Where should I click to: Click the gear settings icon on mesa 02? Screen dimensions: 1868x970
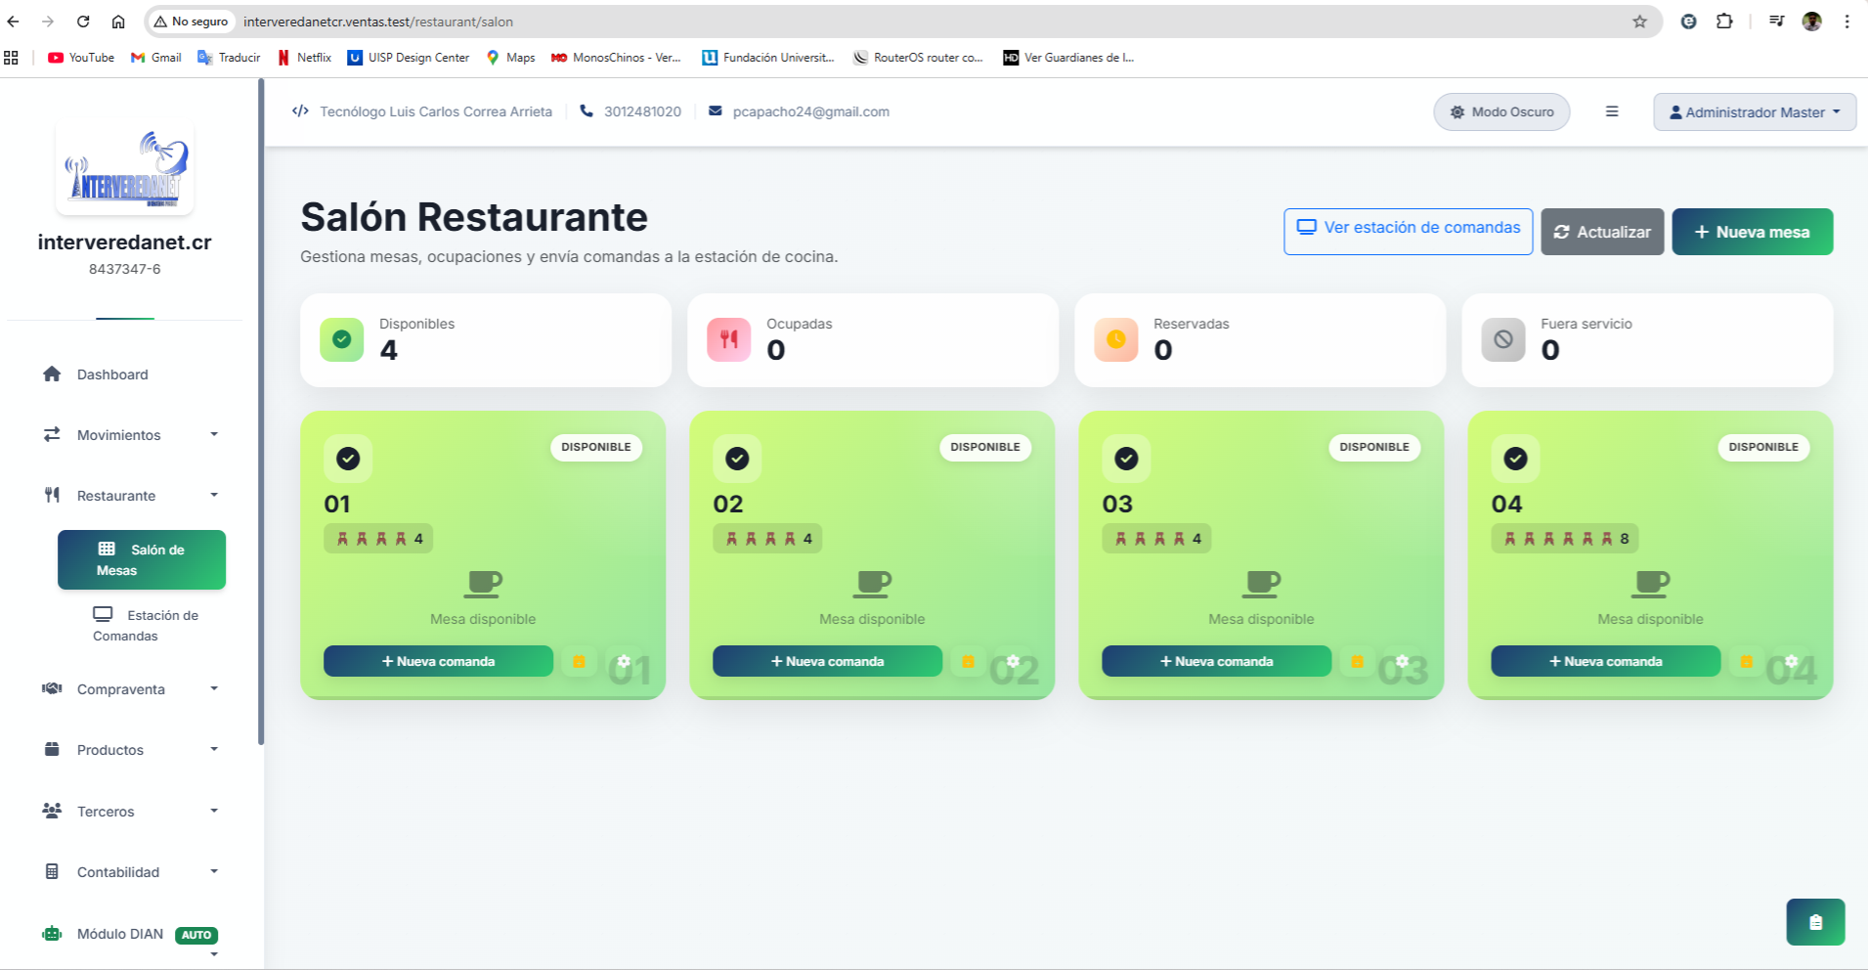coord(1013,661)
